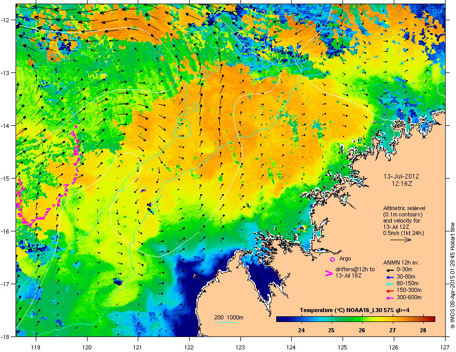Click the magenta drifters chevron legend symbol

(329, 273)
